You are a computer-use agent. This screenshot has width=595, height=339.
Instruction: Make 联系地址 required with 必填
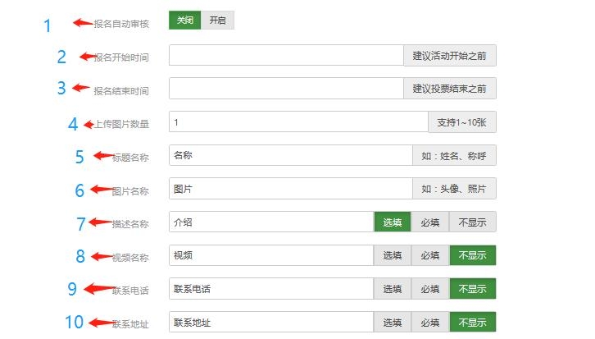click(x=430, y=323)
